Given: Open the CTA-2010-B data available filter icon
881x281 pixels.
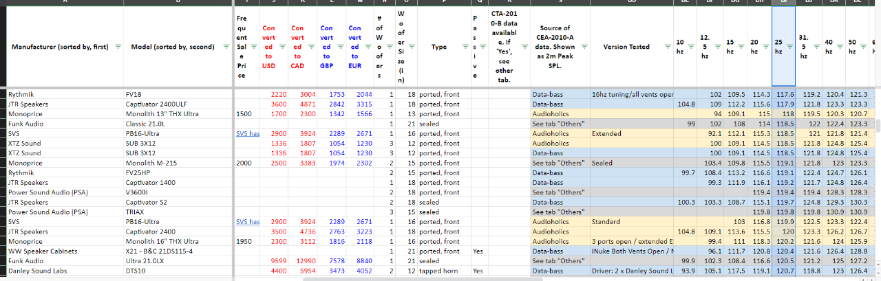Looking at the screenshot, I should tap(524, 47).
